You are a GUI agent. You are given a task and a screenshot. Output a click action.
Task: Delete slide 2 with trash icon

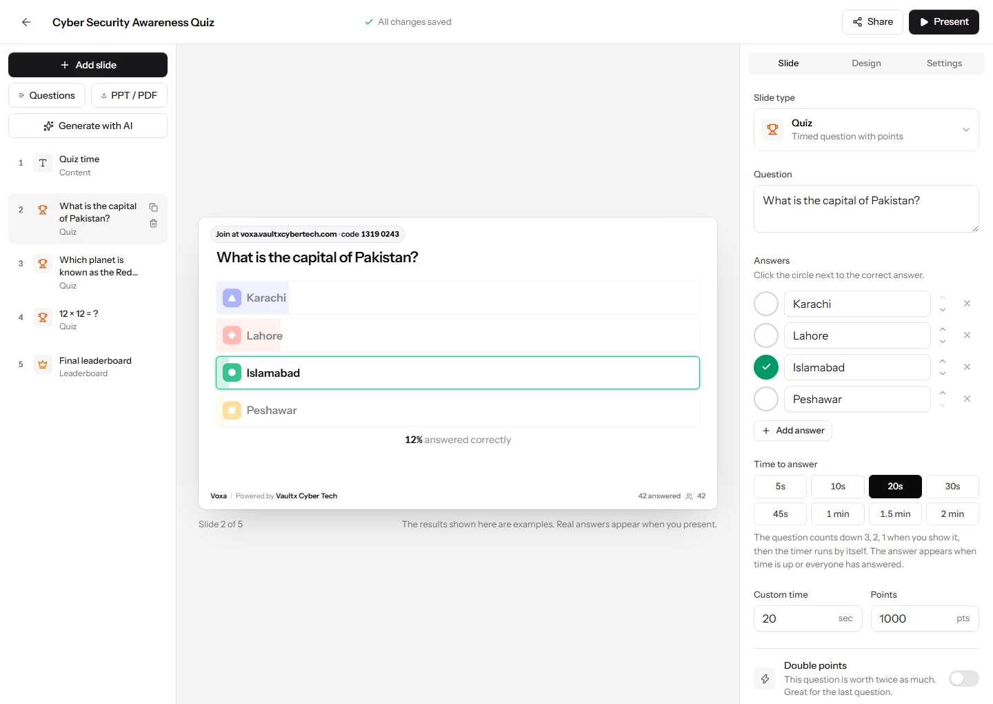(x=153, y=224)
